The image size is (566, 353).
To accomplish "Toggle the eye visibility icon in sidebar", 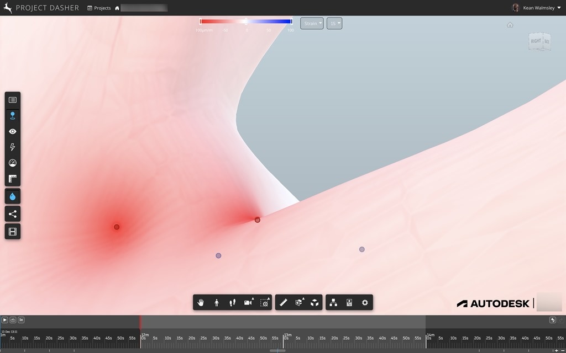I will pos(13,132).
